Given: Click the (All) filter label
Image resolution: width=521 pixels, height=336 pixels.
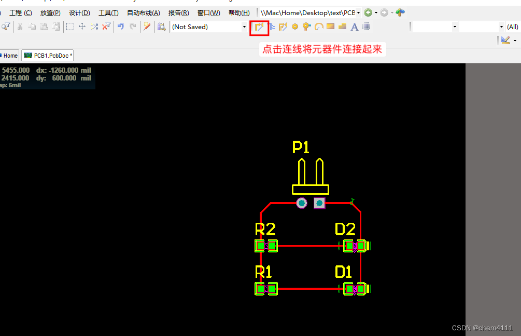Looking at the screenshot, I should pos(512,27).
